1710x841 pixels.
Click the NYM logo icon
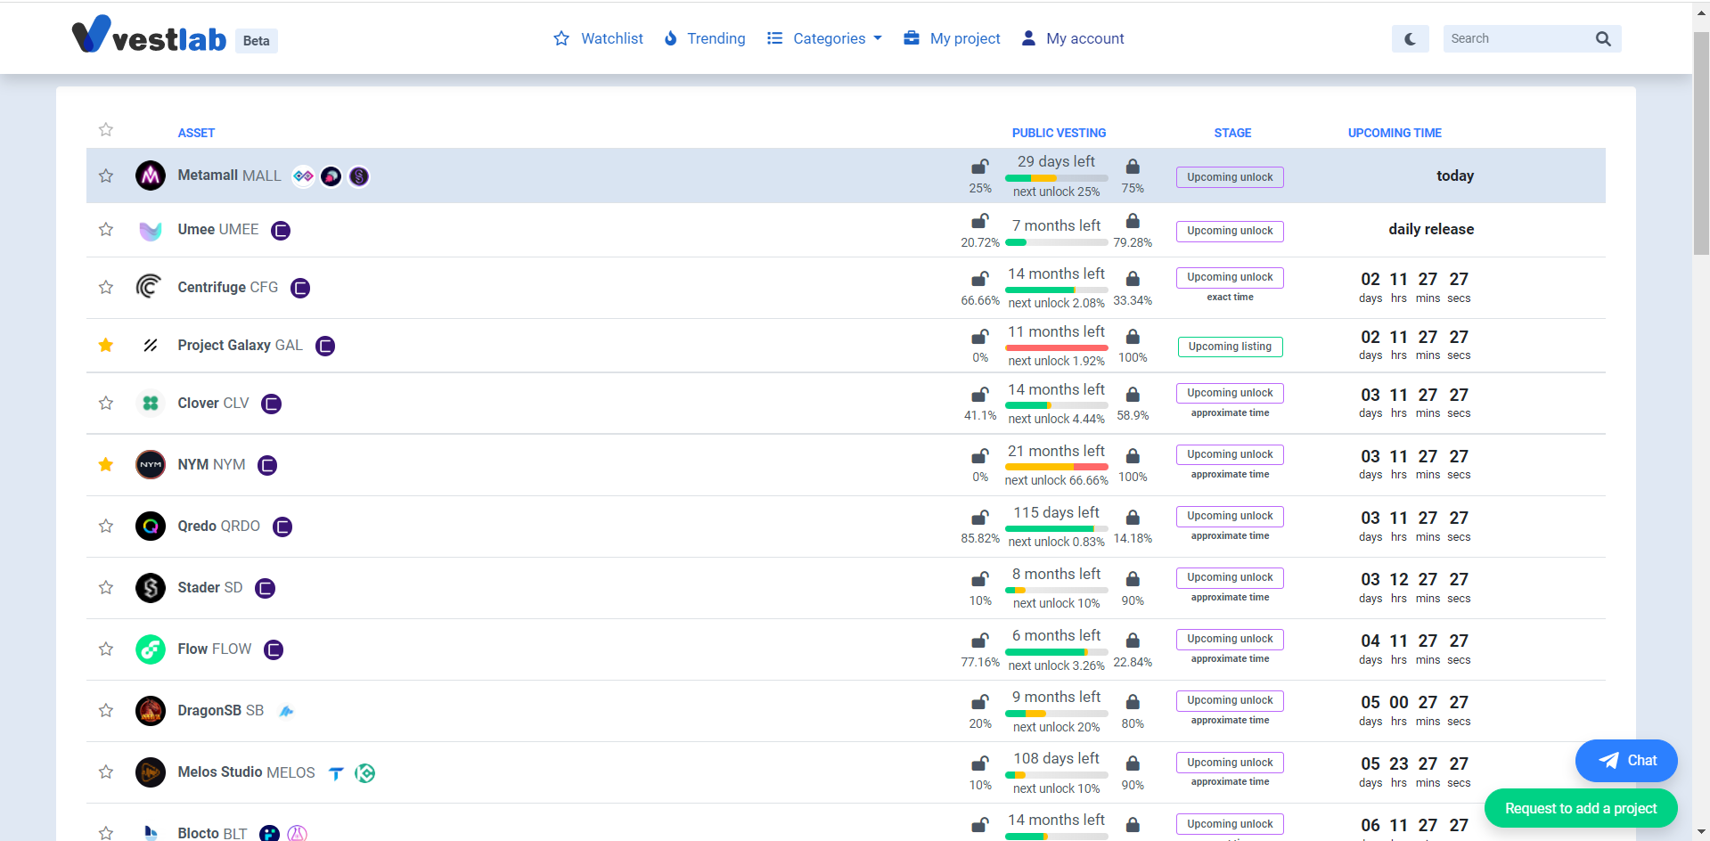pyautogui.click(x=151, y=464)
